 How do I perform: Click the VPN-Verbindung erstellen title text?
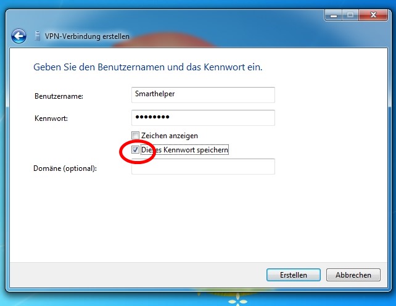tap(87, 36)
